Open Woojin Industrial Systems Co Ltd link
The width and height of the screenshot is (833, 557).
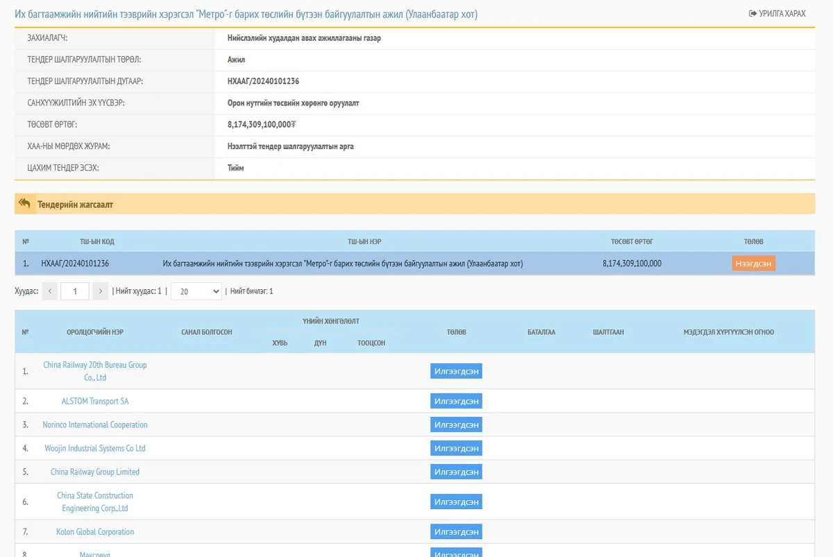[x=95, y=448]
